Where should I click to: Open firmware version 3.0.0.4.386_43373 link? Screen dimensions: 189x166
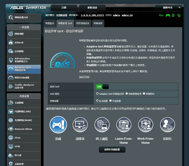(92, 15)
